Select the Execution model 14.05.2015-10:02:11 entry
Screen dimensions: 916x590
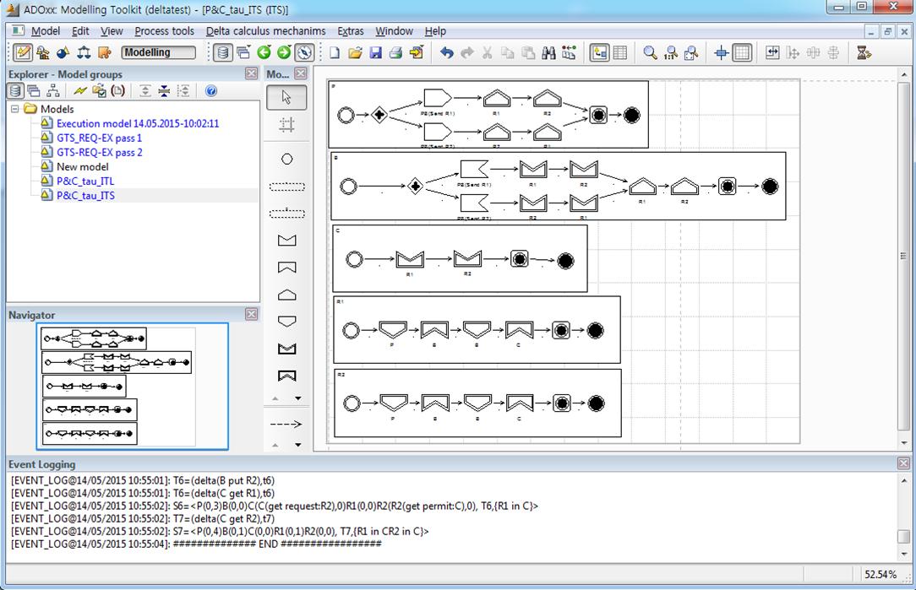pos(138,123)
